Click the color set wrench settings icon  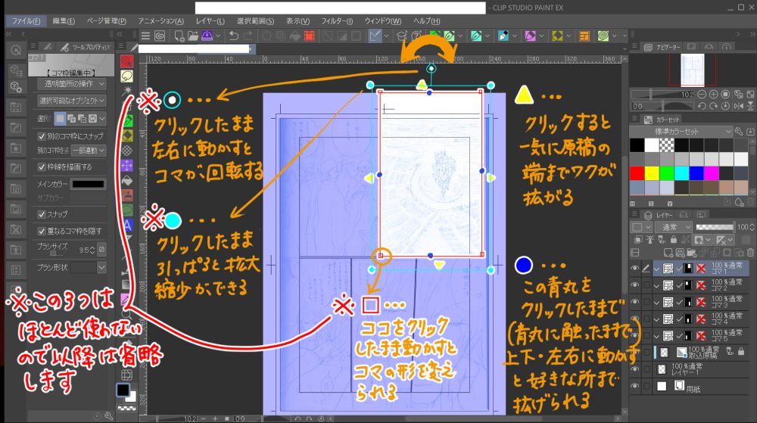pos(739,131)
